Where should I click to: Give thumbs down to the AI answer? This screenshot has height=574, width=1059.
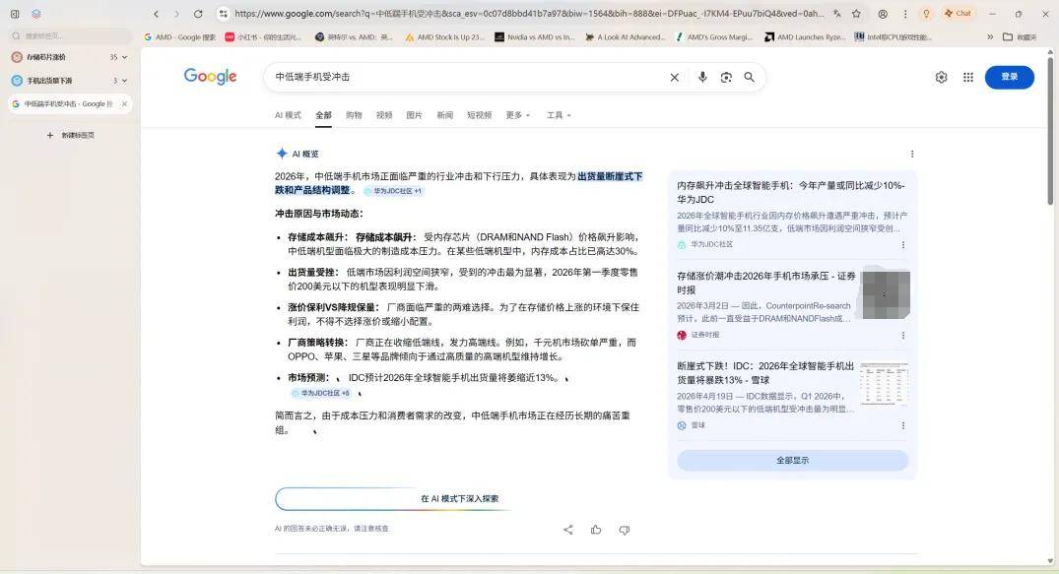(624, 530)
